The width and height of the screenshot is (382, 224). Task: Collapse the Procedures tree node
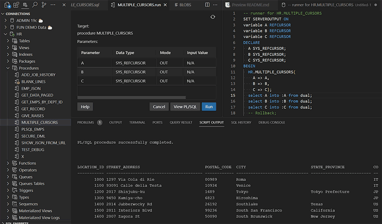point(8,68)
